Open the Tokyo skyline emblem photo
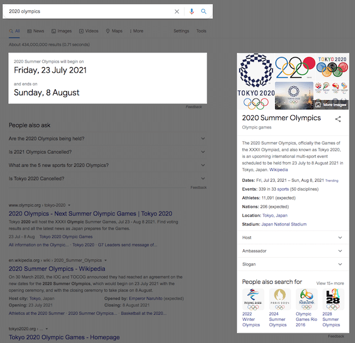 [294, 96]
